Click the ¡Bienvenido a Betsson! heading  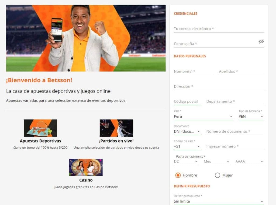click(x=39, y=80)
